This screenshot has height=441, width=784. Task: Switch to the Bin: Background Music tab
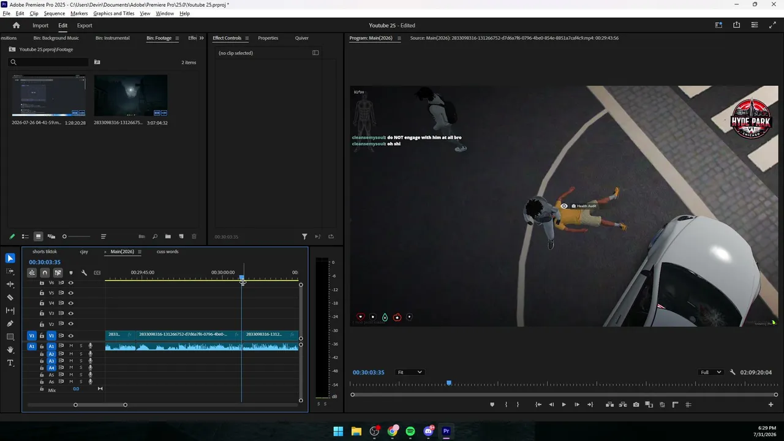(x=56, y=38)
